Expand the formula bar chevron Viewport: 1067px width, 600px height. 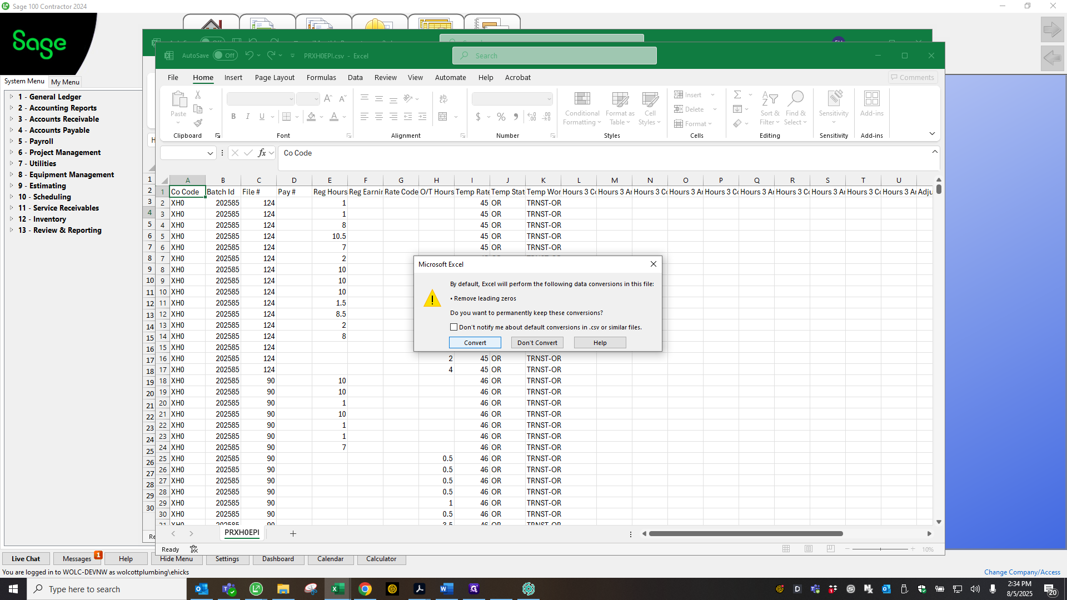click(x=935, y=152)
